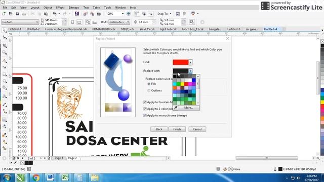Viewport: 324px width, 182px height.
Task: Select the Outlines radio button
Action: point(149,90)
